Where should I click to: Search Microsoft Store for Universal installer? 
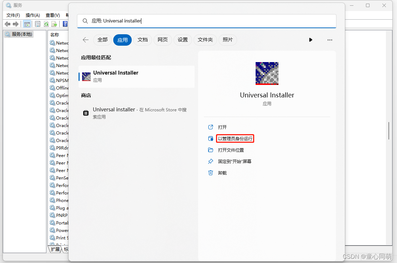[x=137, y=113]
